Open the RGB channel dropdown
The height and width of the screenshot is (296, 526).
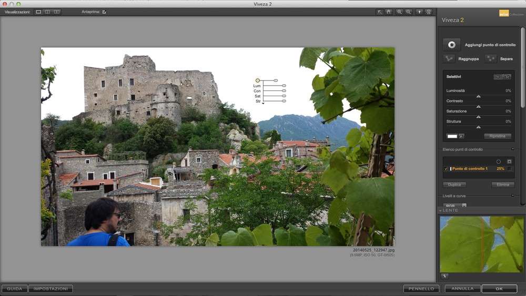(x=454, y=206)
